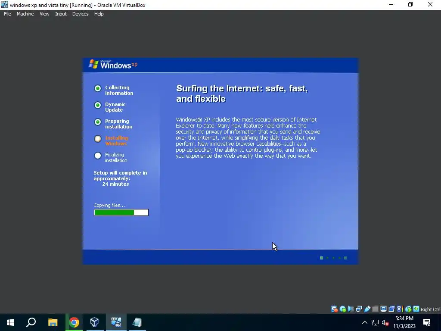The width and height of the screenshot is (441, 331).
Task: Click the network adapter indicator icon
Action: [x=359, y=309]
